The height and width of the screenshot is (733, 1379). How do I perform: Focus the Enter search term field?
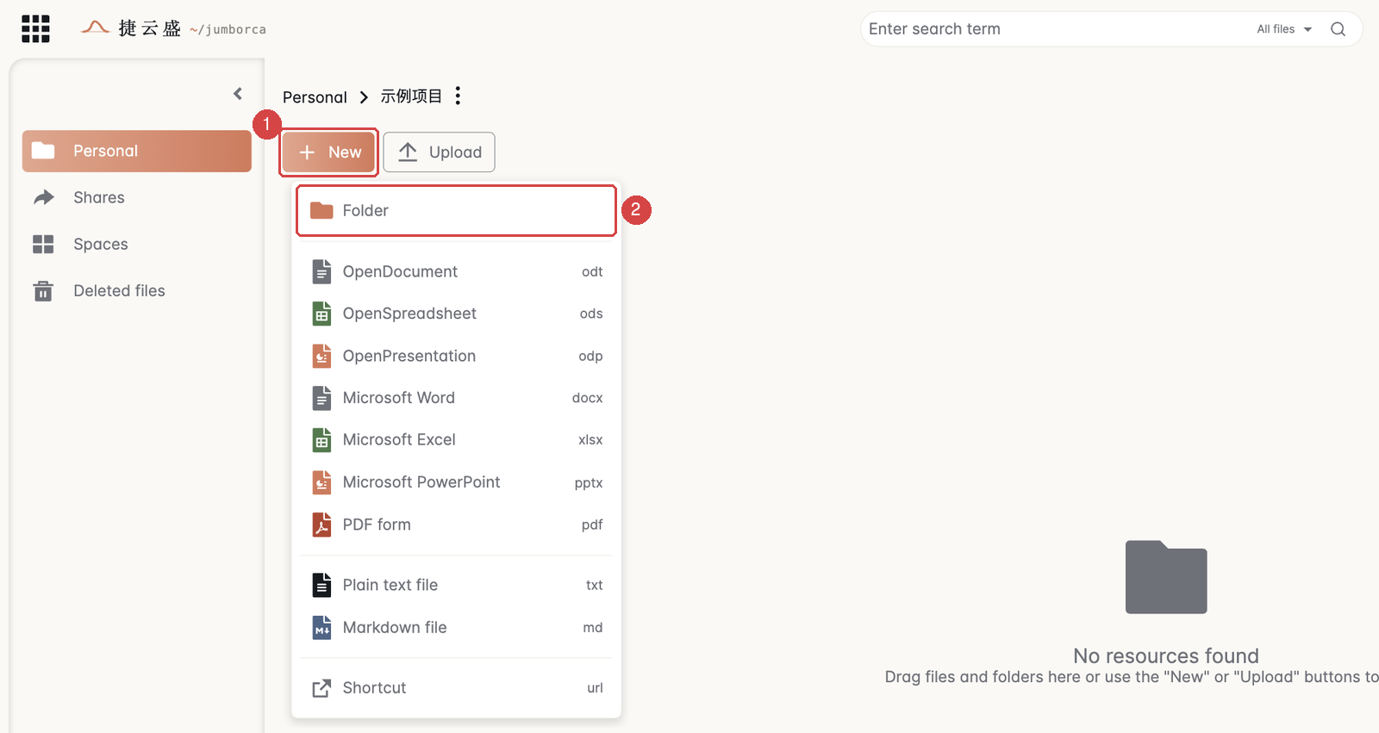(x=1056, y=29)
